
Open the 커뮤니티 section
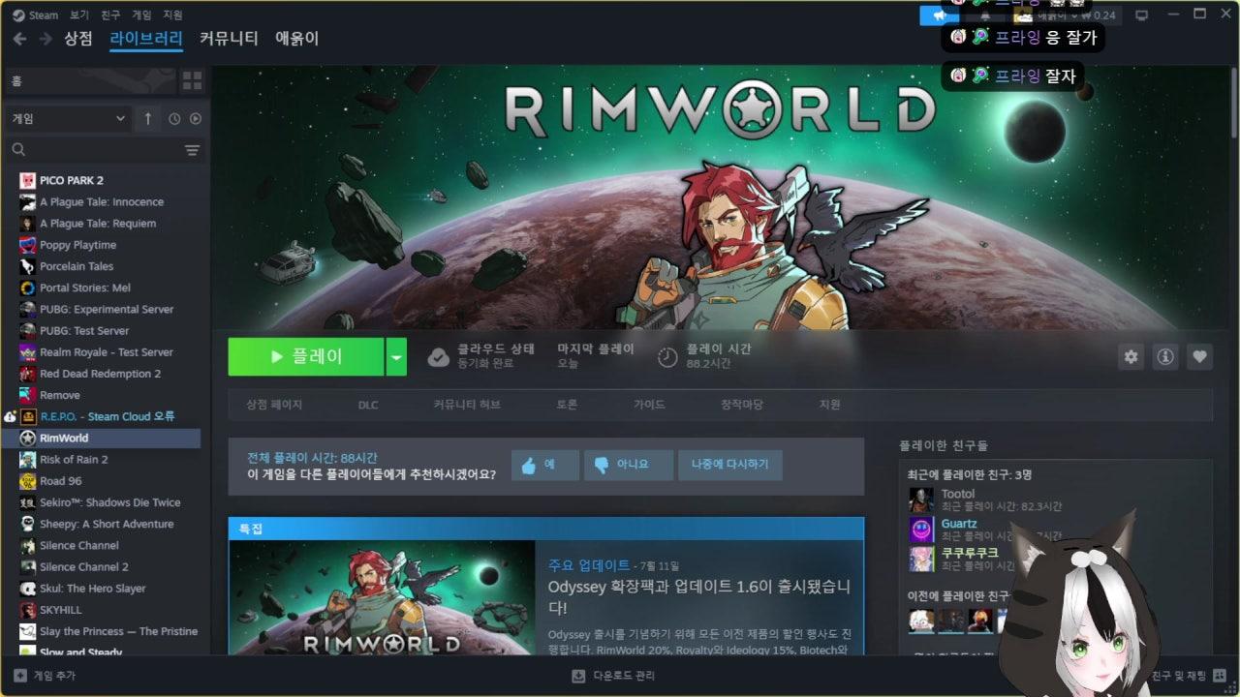point(229,39)
